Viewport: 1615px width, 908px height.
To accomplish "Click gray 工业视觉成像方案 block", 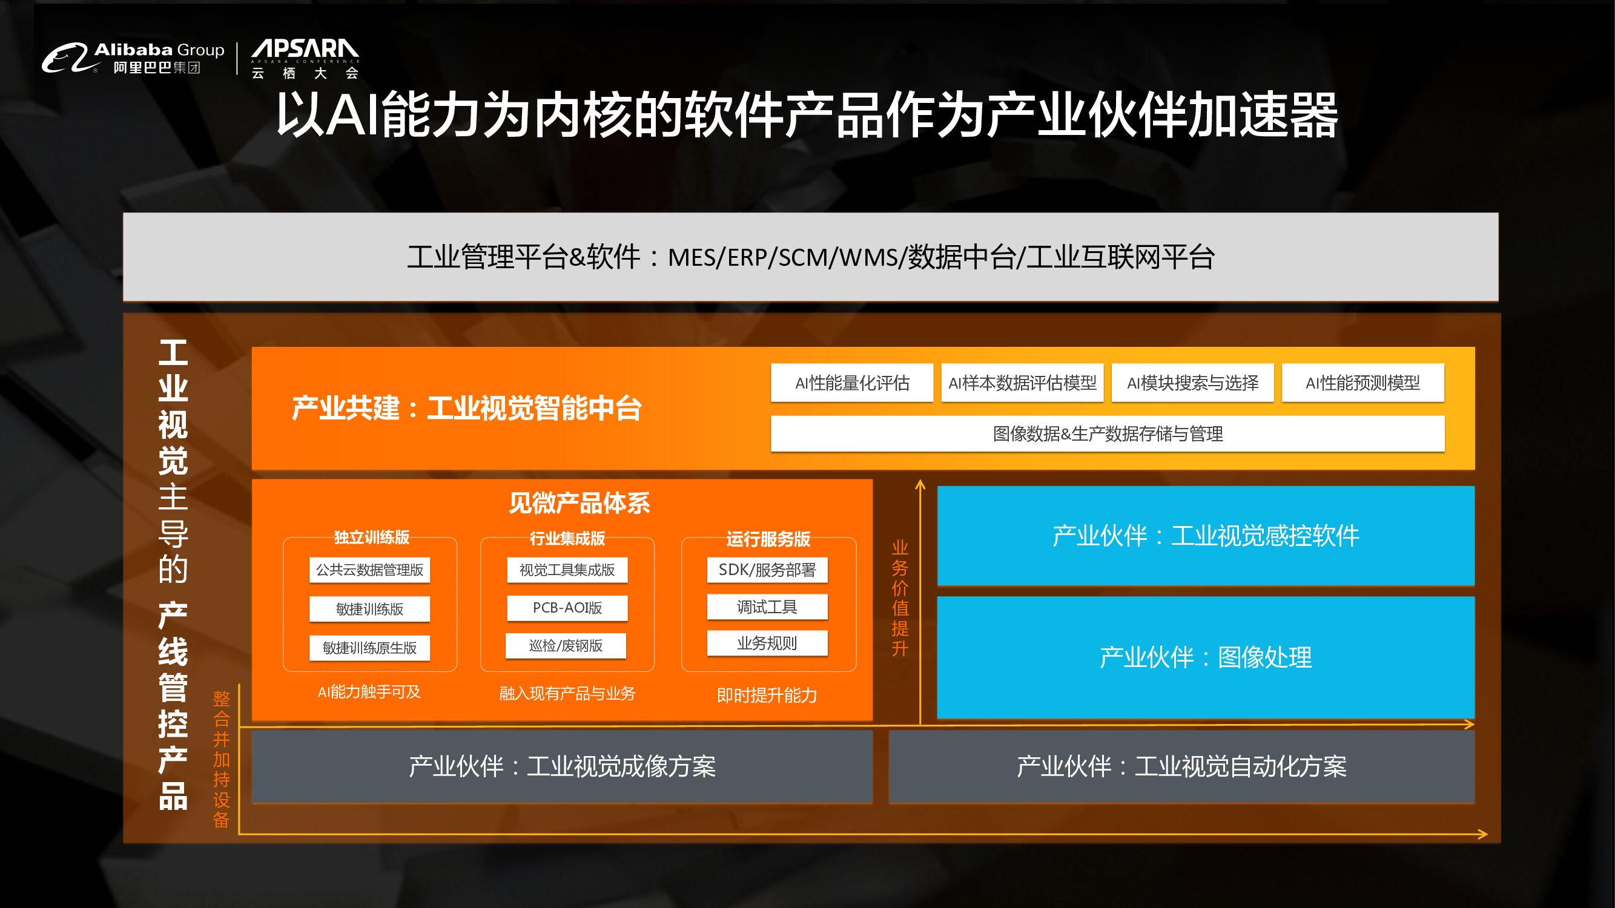I will pos(562,766).
